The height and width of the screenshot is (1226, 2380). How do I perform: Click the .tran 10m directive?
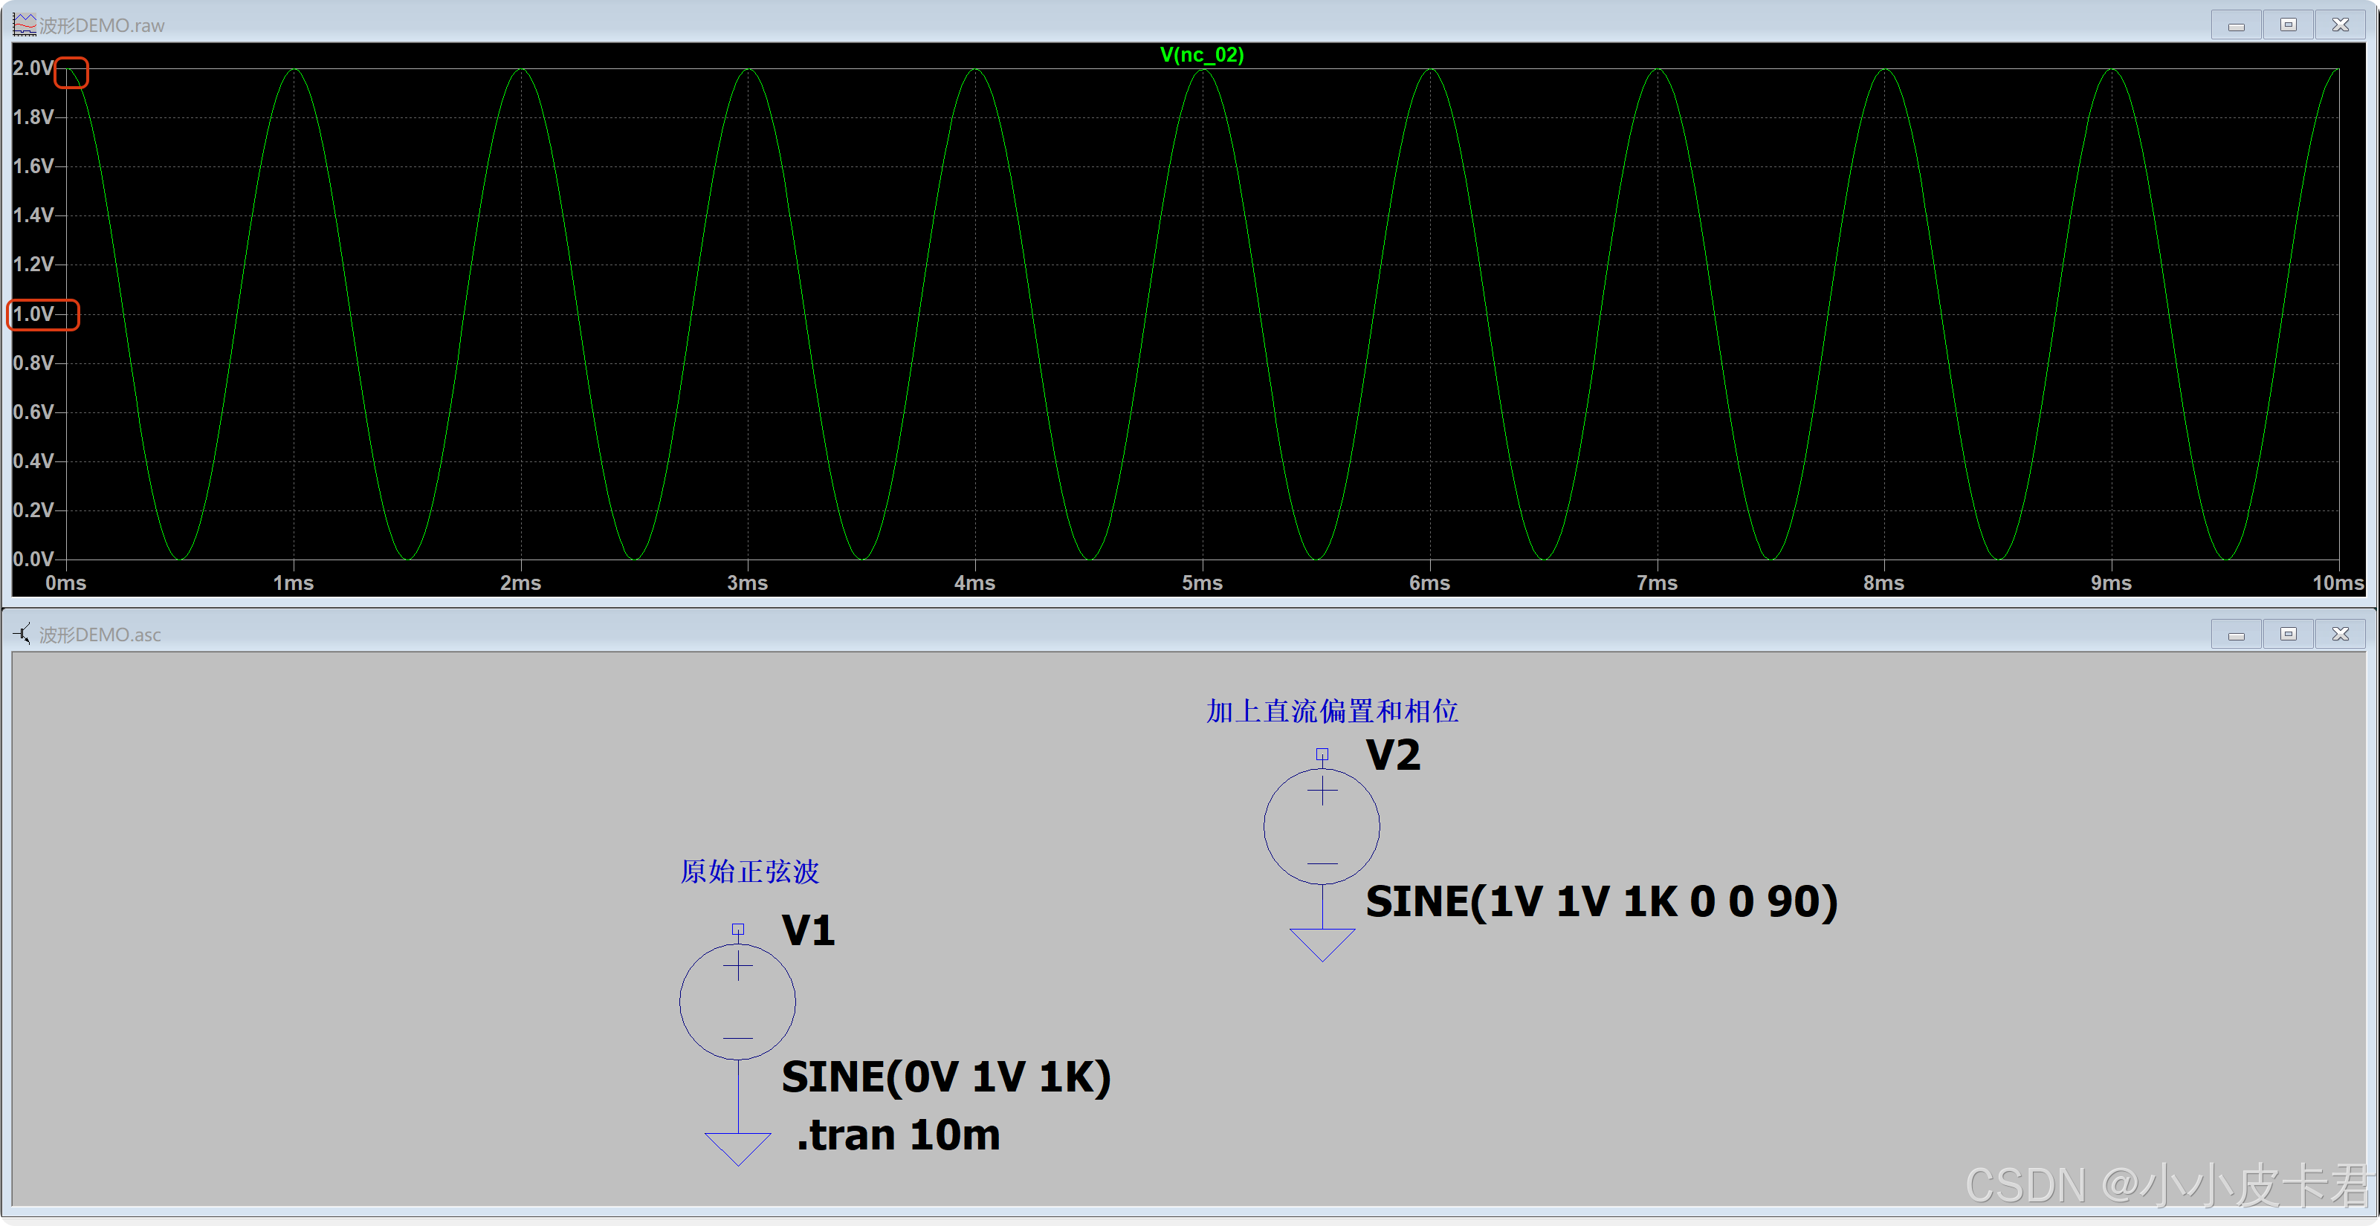898,1135
